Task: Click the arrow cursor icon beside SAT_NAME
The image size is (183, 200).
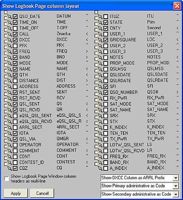Action: click(100, 110)
